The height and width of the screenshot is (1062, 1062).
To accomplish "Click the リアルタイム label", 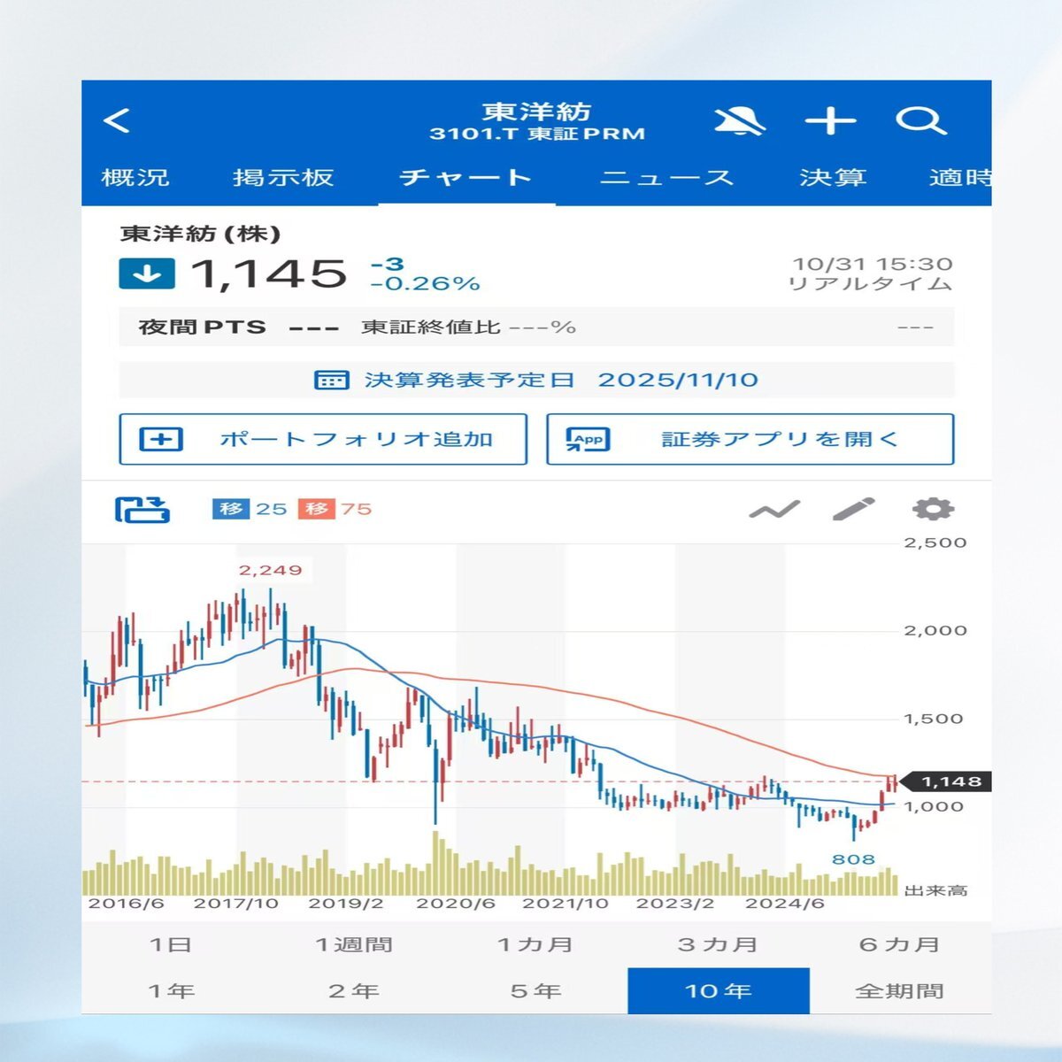I will coord(871,284).
